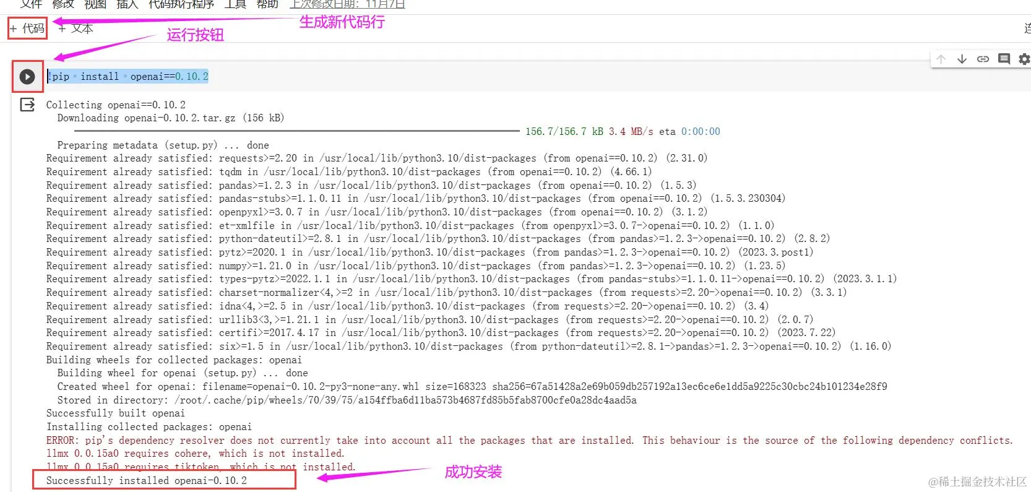Select 'Preparing metadata (setup.py) ... done' line
This screenshot has width=1031, height=492.
point(163,145)
